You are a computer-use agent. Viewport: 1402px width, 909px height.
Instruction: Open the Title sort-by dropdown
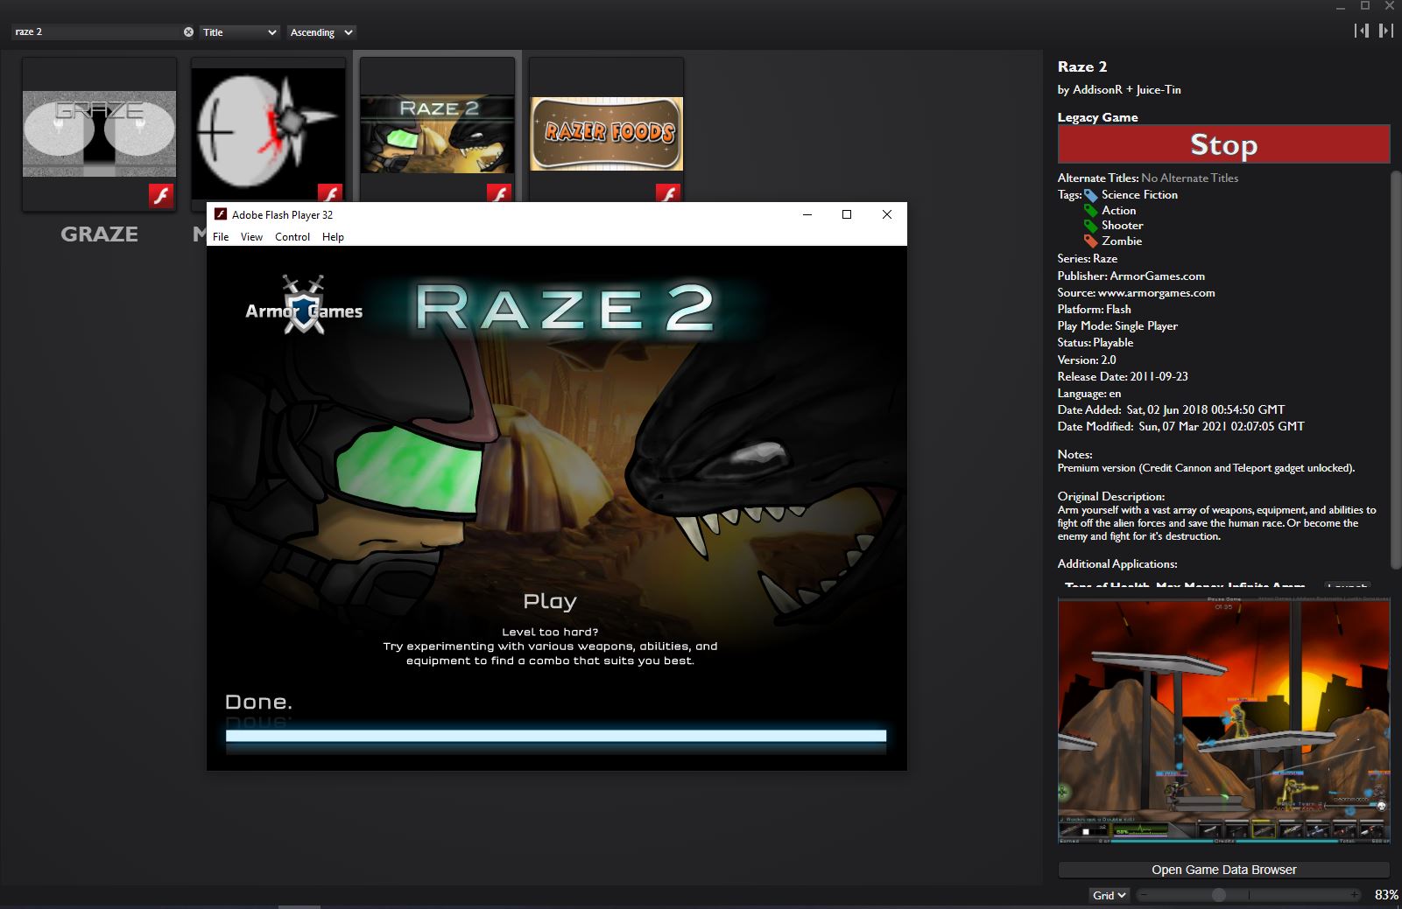point(239,32)
